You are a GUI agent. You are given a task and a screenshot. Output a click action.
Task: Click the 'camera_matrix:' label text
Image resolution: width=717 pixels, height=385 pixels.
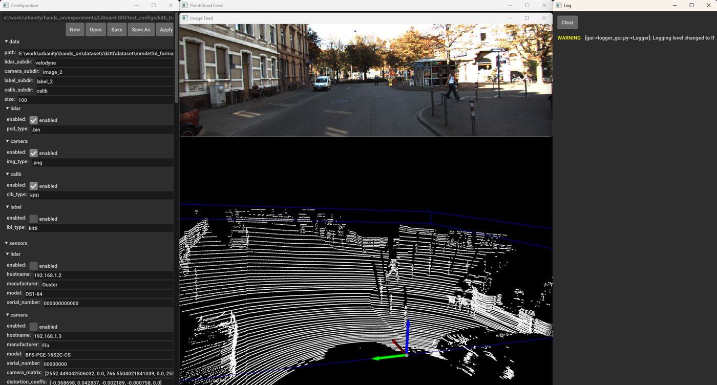tap(24, 373)
